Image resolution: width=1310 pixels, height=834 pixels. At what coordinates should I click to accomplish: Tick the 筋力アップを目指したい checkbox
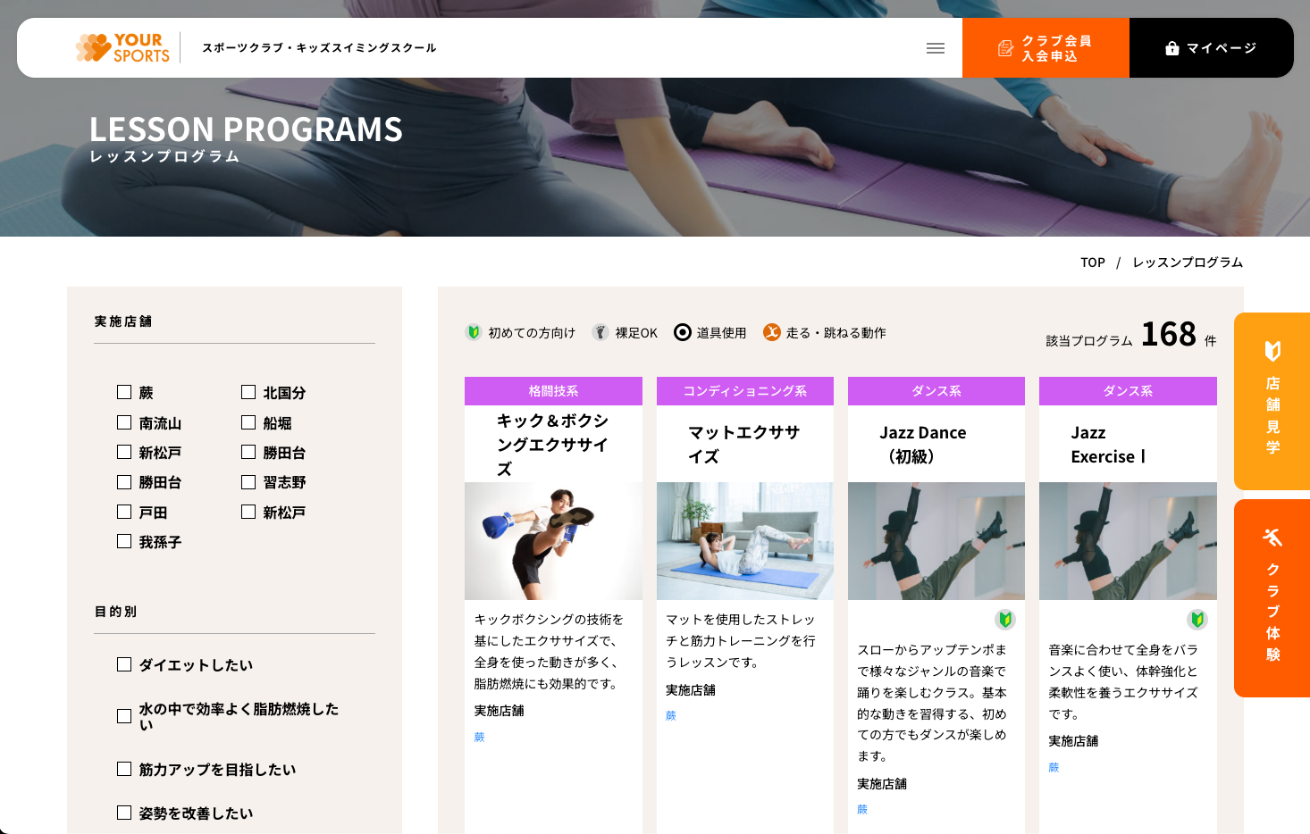[124, 769]
